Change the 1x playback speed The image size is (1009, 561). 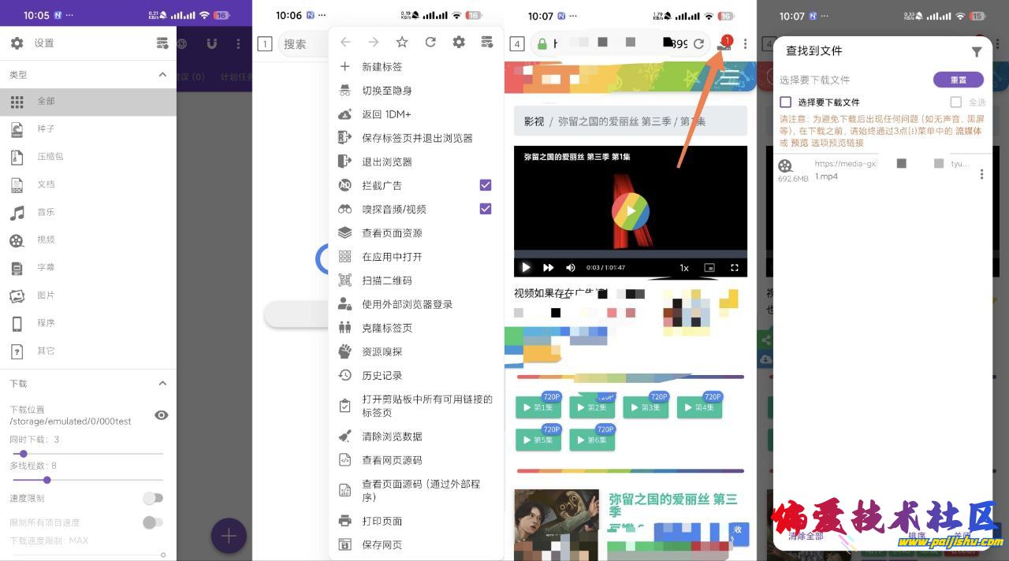pyautogui.click(x=684, y=268)
